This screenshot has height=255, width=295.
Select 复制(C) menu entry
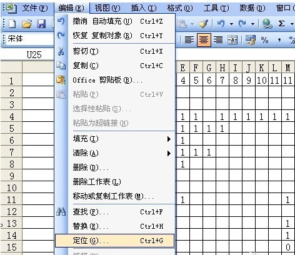pyautogui.click(x=115, y=66)
